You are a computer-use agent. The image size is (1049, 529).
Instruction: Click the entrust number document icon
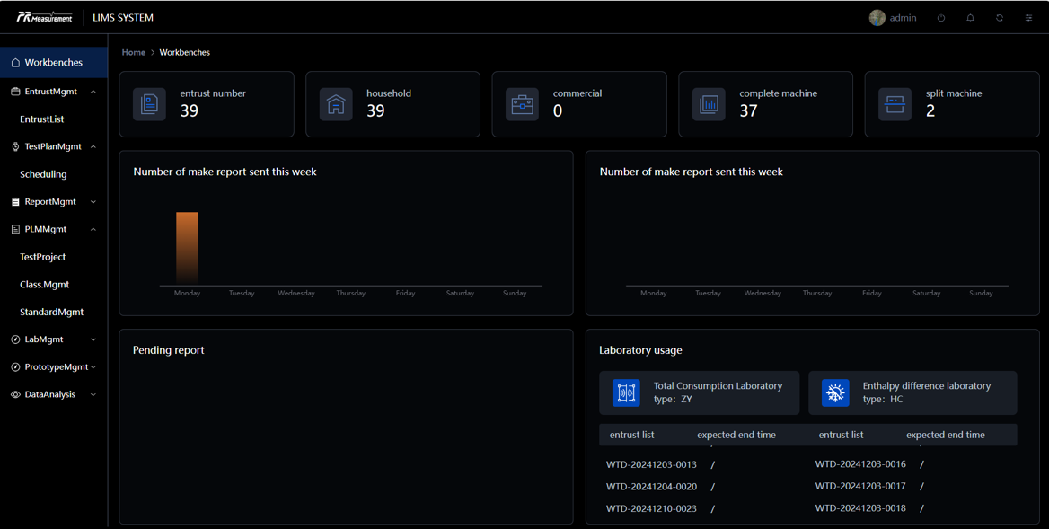click(x=149, y=104)
